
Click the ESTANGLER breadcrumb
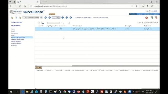(78, 17)
